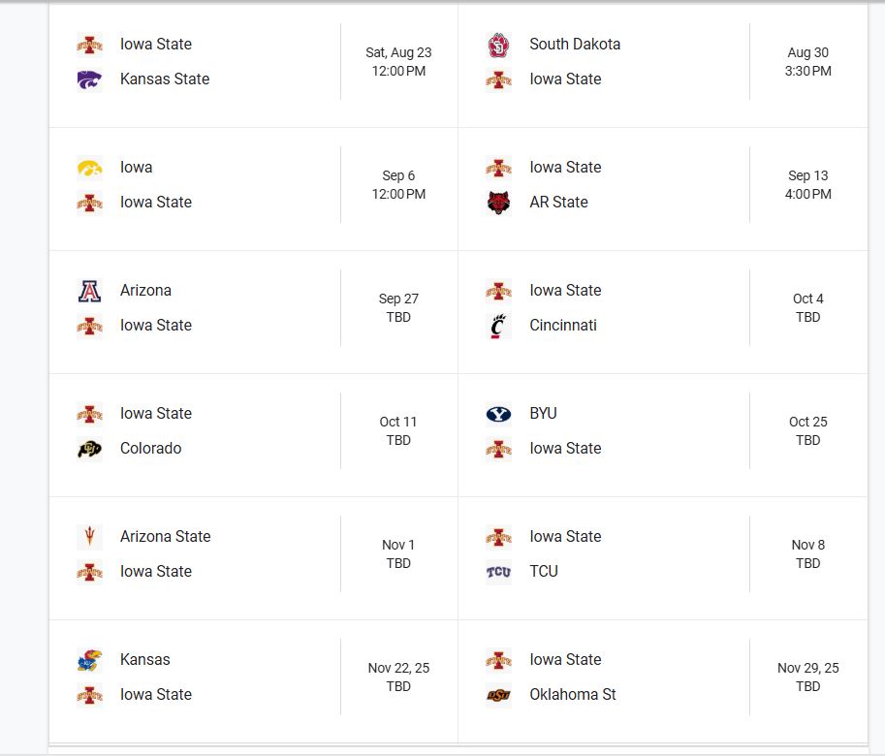The width and height of the screenshot is (885, 756).
Task: Select the Sep 6 12:00 PM game time
Action: (398, 184)
